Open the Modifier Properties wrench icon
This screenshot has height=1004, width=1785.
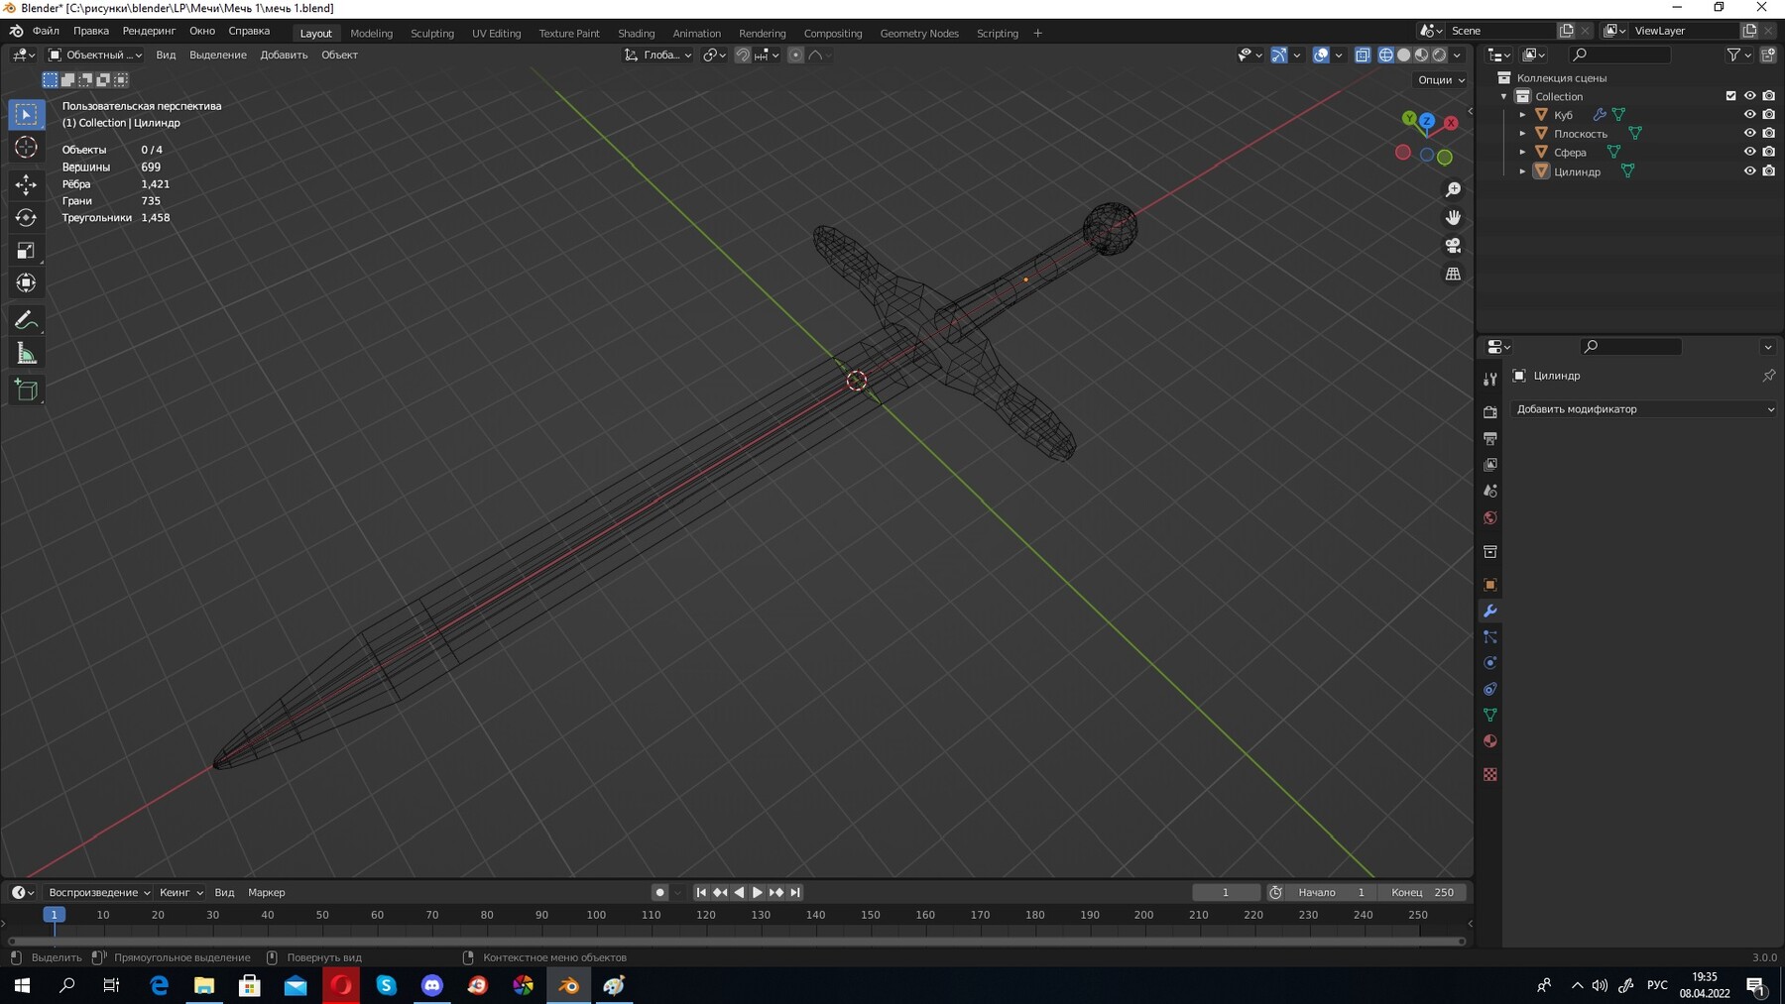click(1490, 612)
